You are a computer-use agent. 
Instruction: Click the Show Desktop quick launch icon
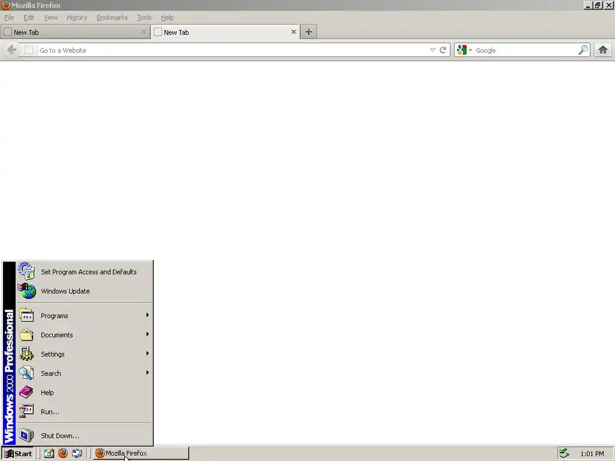[49, 454]
